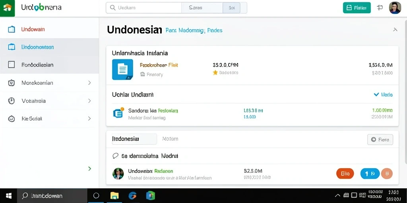Open Votrahiaia sidebar item
Viewport: 407px width, 203px height.
[x=49, y=101]
